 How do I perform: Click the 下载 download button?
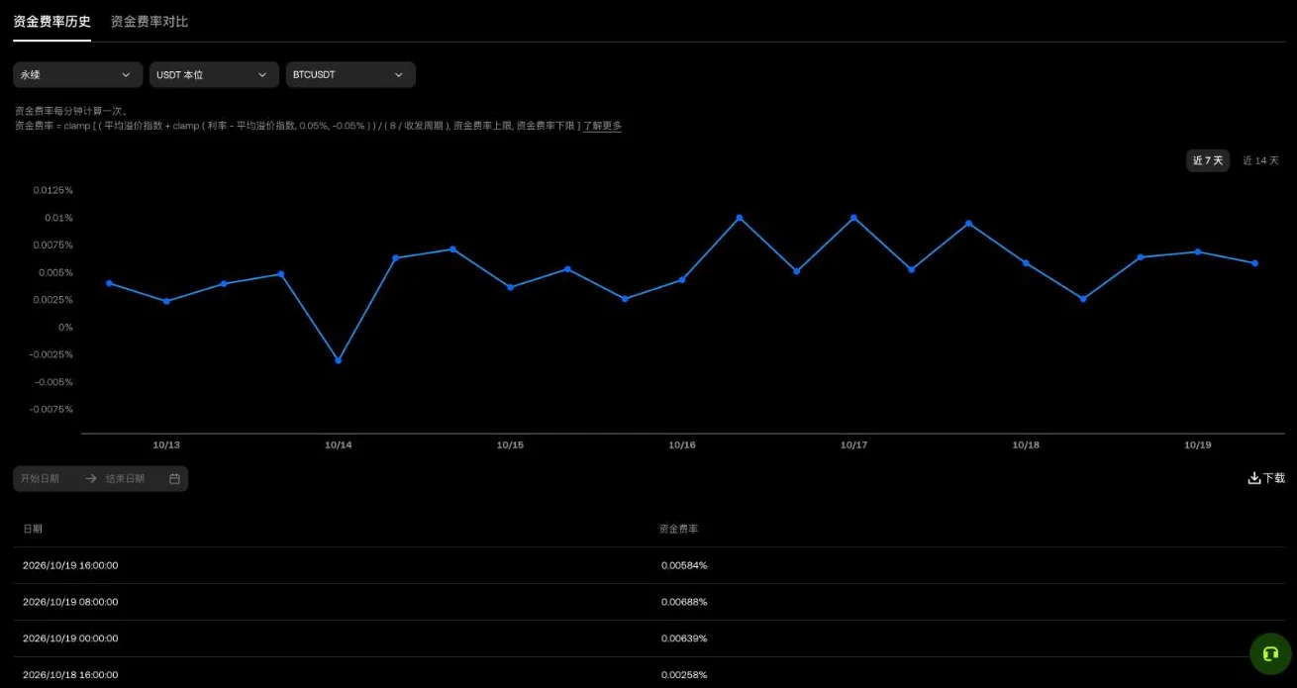[1266, 478]
